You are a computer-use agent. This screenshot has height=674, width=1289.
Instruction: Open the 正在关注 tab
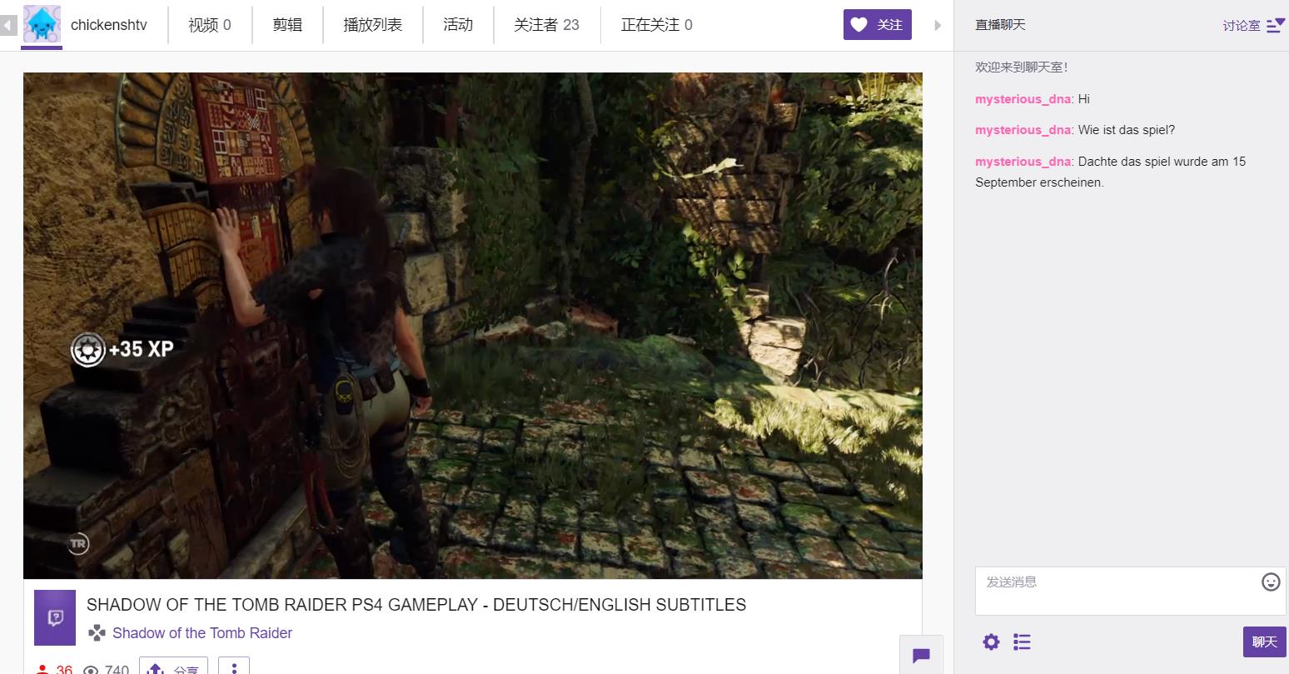656,25
